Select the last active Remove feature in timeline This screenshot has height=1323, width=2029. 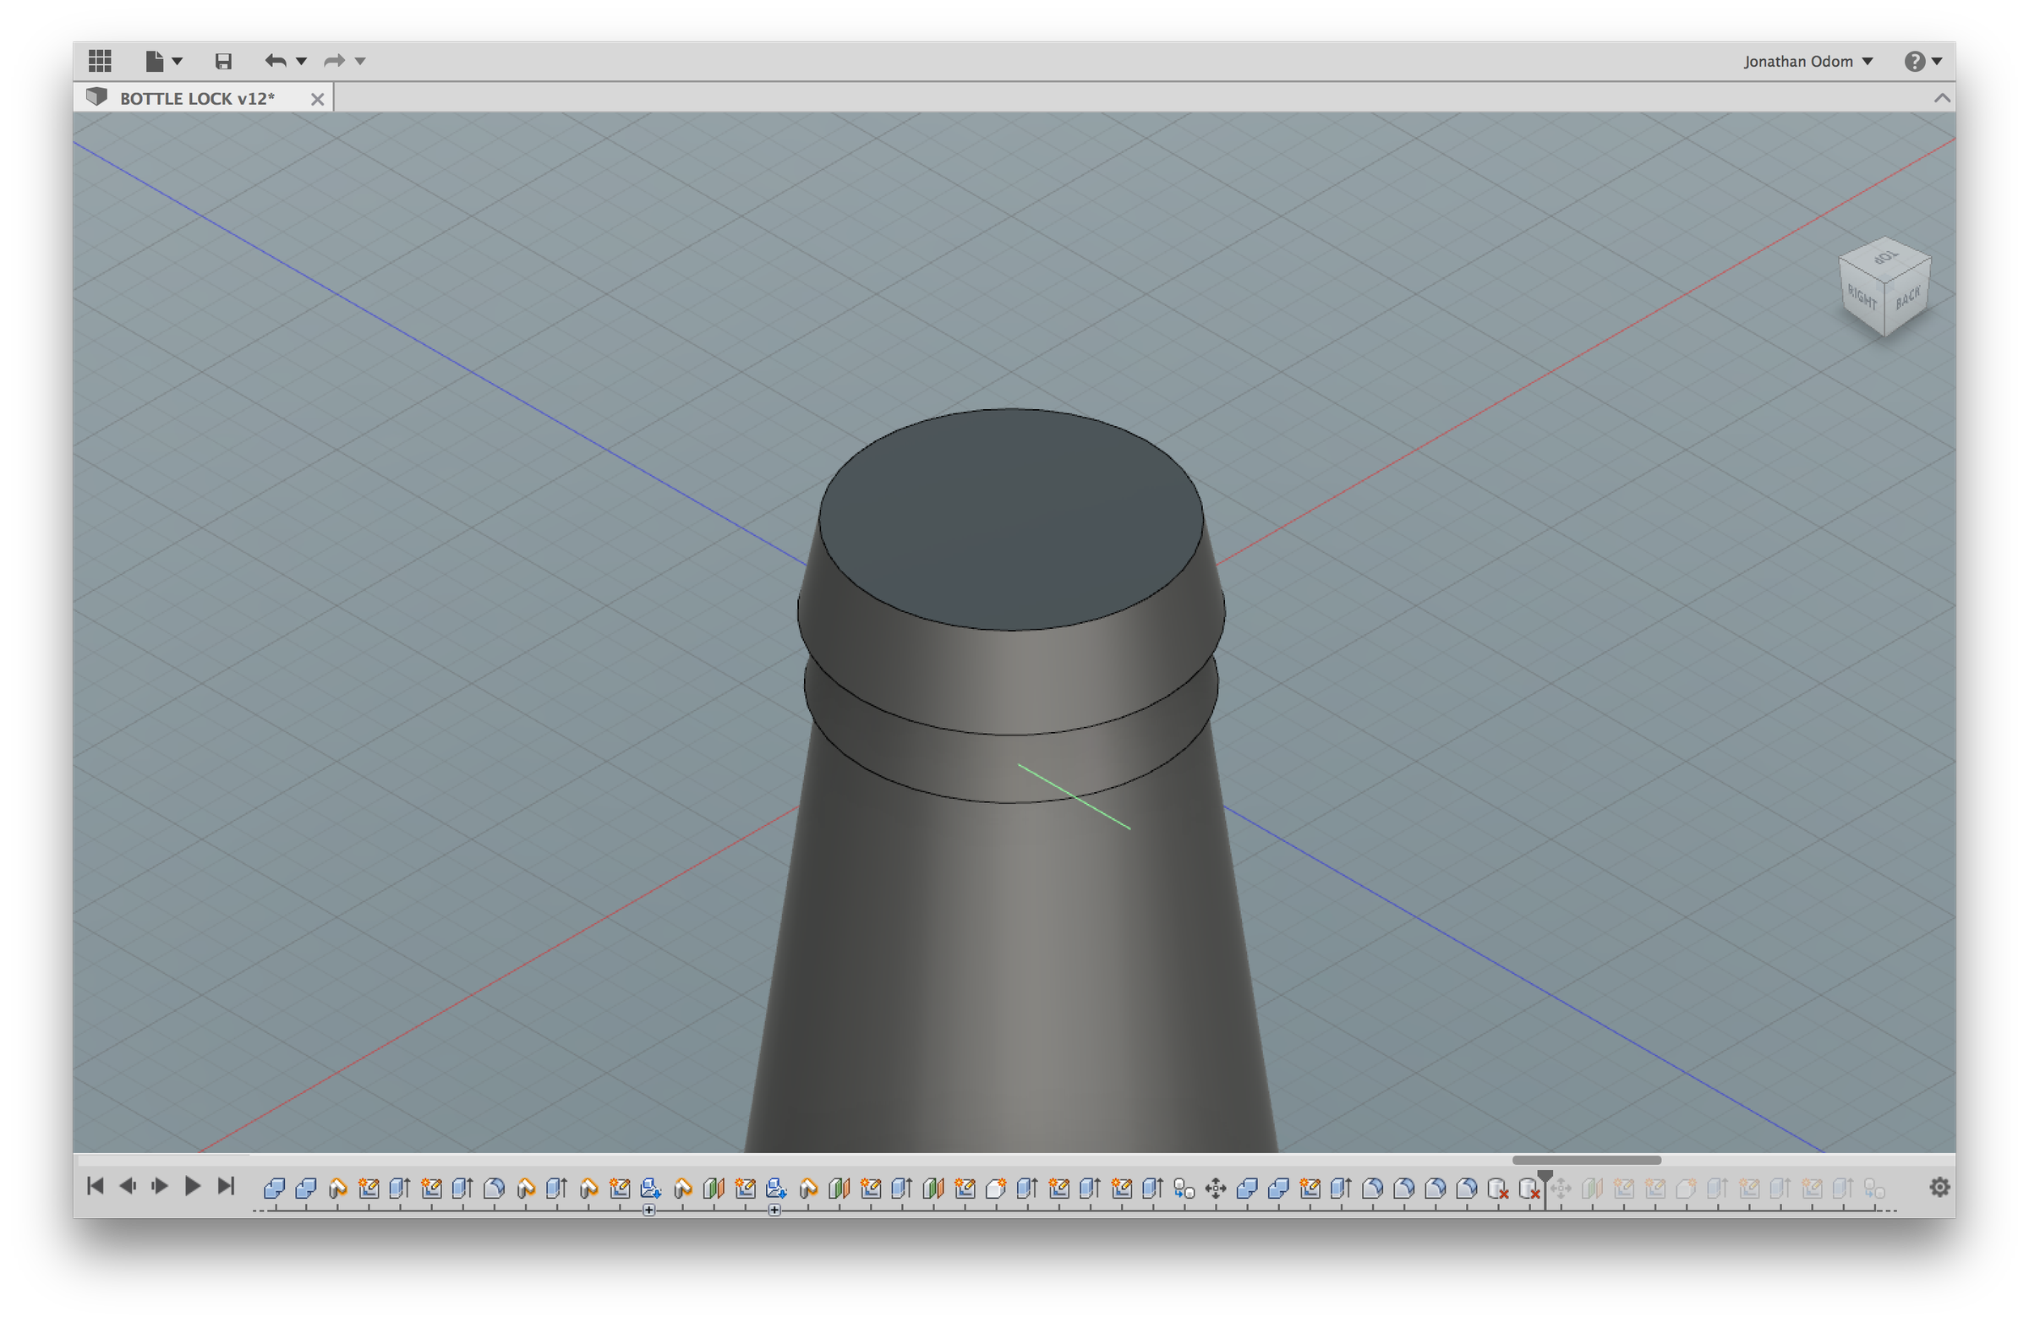[1529, 1188]
